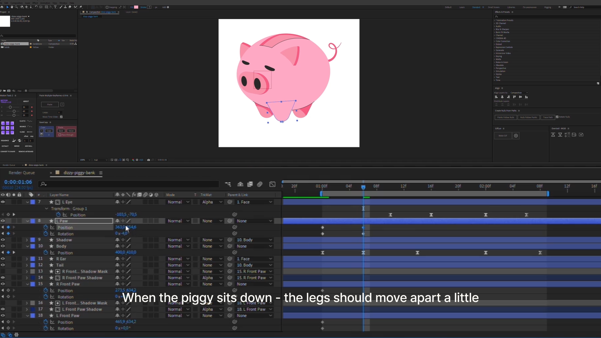Open Parent dropdown of L Paw layer
The height and width of the screenshot is (338, 601).
coord(254,221)
